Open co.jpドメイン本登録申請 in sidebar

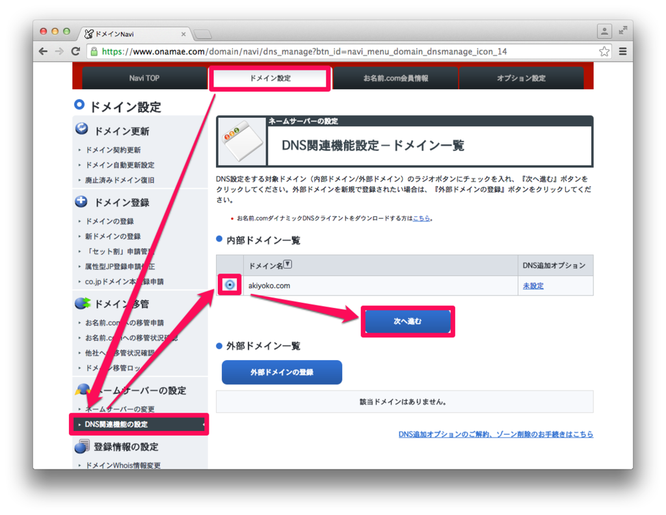pyautogui.click(x=124, y=281)
